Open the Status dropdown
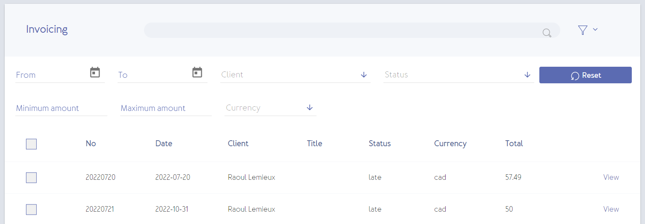Viewport: 645px width, 224px height. click(x=459, y=75)
